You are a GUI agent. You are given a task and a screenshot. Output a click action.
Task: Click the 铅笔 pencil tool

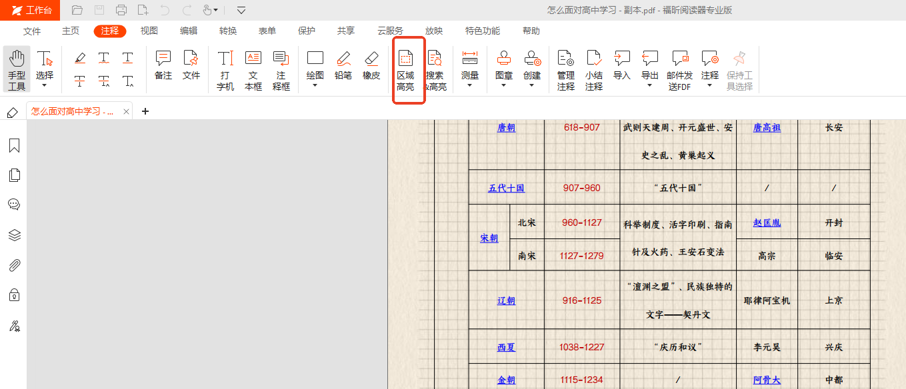click(x=343, y=66)
